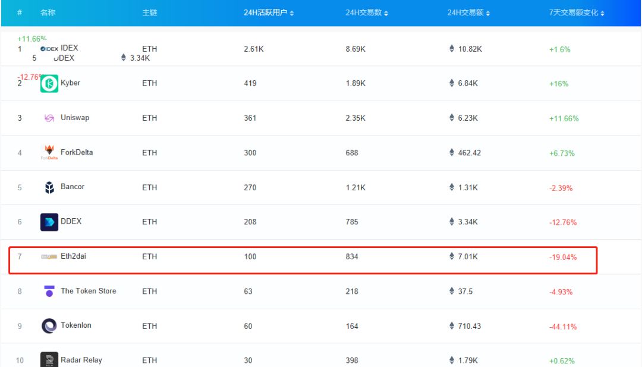Click the ETH symbol beside 462.42
The height and width of the screenshot is (367, 642).
(x=452, y=152)
